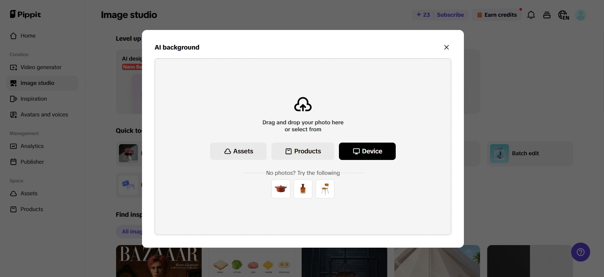Click the Subscribe link
This screenshot has width=604, height=277.
point(450,15)
